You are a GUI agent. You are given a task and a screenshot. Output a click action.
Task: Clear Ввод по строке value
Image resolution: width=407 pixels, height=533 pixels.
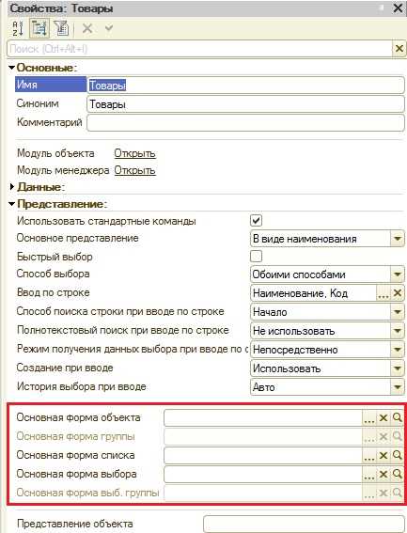coord(398,293)
